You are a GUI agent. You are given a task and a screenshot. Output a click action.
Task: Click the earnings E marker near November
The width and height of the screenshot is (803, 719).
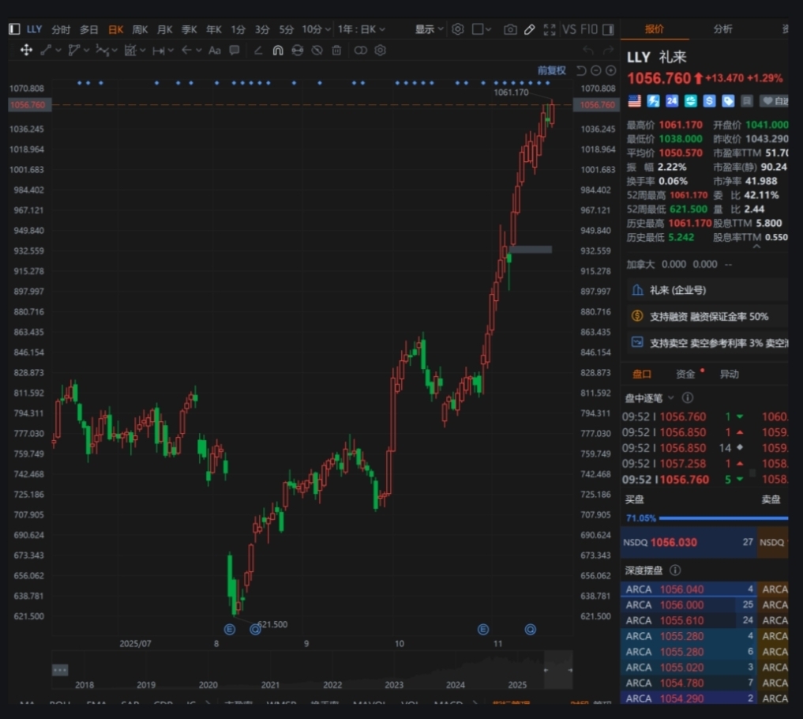point(482,629)
